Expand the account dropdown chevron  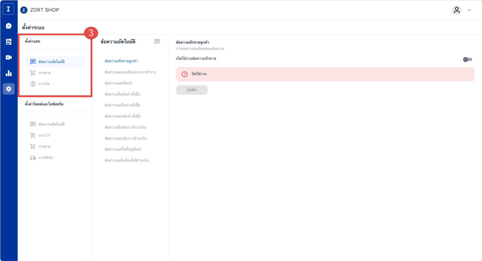tap(469, 10)
